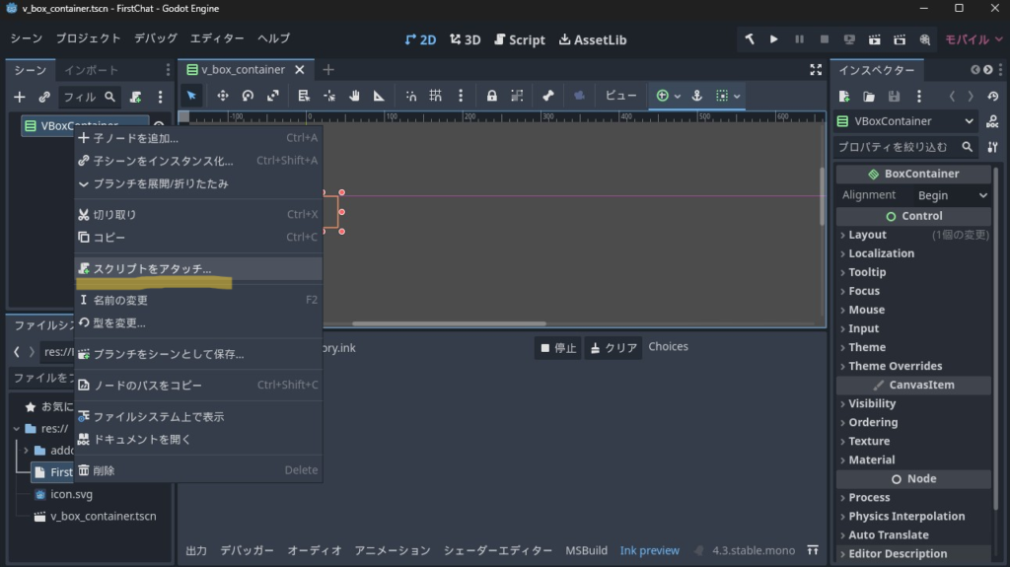
Task: Toggle distraction-free mode expand icon
Action: pos(816,70)
